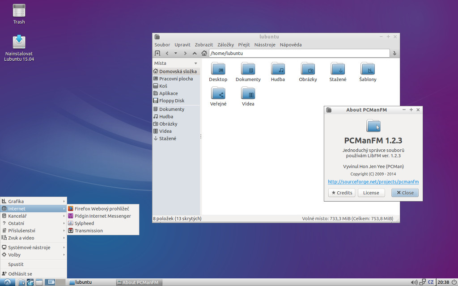Open the Zobrazit menu

[x=204, y=45]
